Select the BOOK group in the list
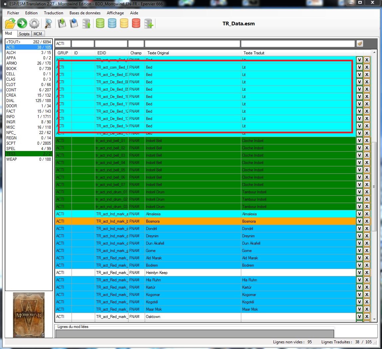 coord(29,69)
